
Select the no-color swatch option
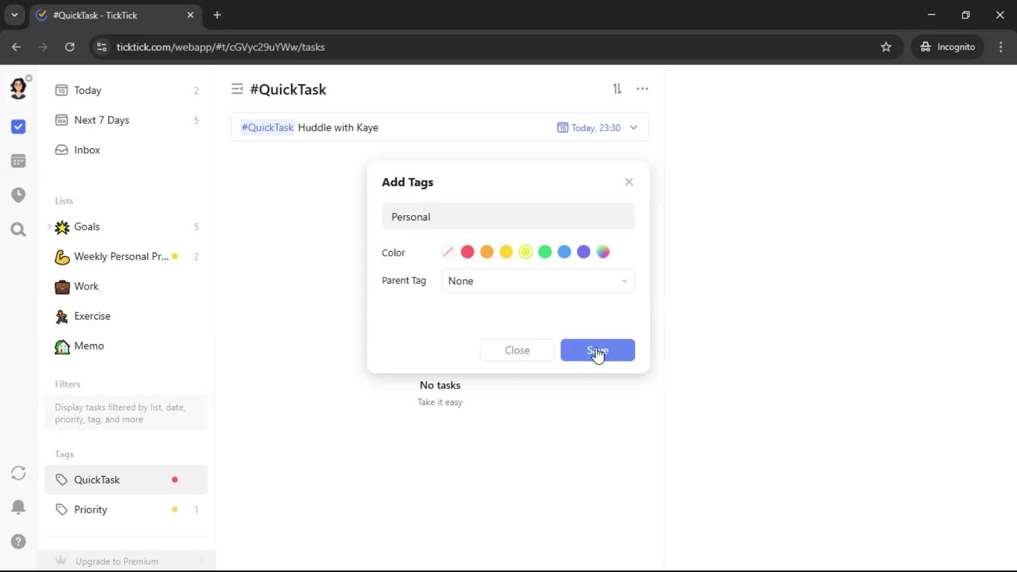point(448,252)
